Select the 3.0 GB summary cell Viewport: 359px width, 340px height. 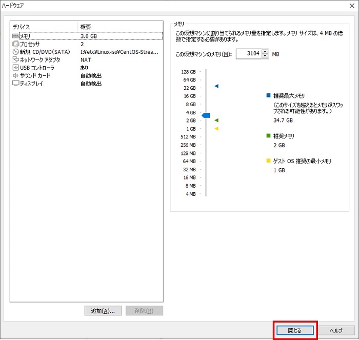click(x=89, y=36)
